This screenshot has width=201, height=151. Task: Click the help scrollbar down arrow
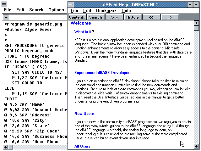pos(196,146)
